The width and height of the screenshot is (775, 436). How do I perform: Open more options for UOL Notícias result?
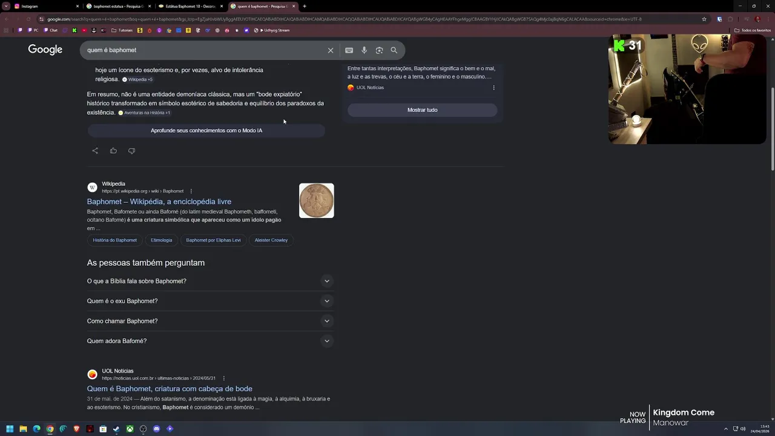pos(224,378)
